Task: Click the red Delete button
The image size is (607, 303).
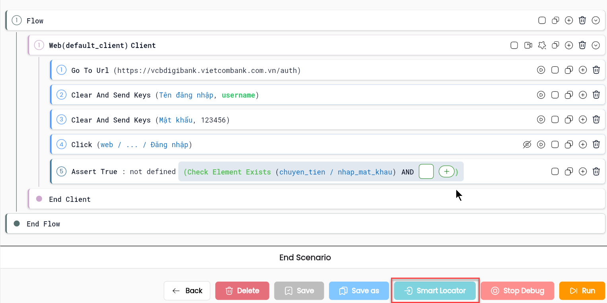Action: (x=242, y=291)
